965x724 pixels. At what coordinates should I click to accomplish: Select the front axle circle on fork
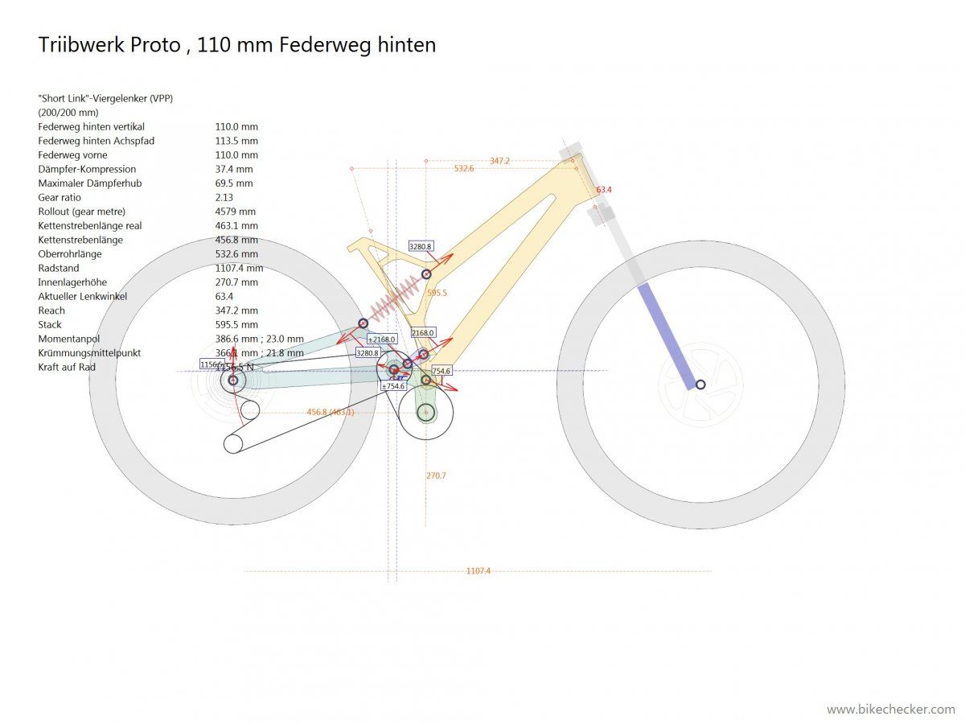tap(700, 385)
